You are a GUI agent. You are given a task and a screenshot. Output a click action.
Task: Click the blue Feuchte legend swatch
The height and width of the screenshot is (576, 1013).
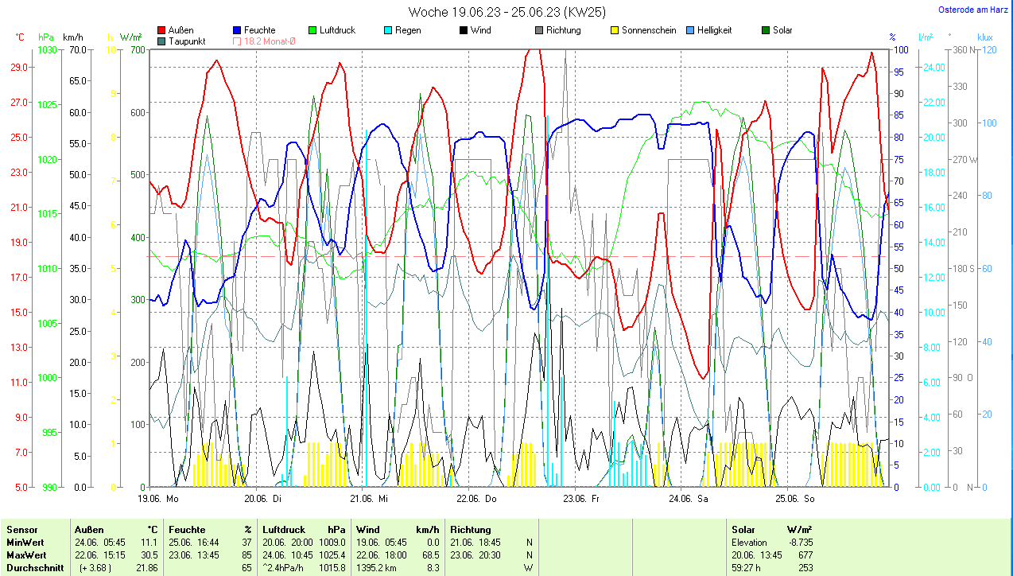pos(238,30)
